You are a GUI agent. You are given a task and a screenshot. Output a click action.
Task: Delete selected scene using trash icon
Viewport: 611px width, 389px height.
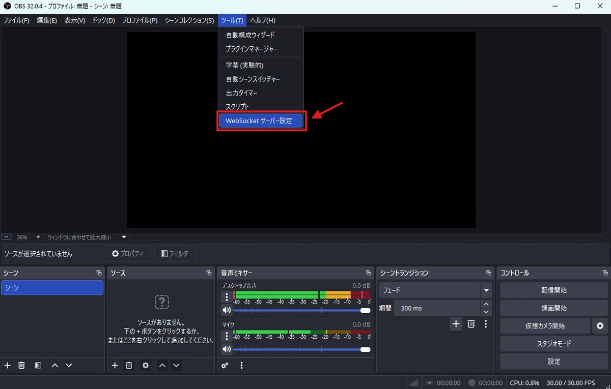(x=21, y=365)
